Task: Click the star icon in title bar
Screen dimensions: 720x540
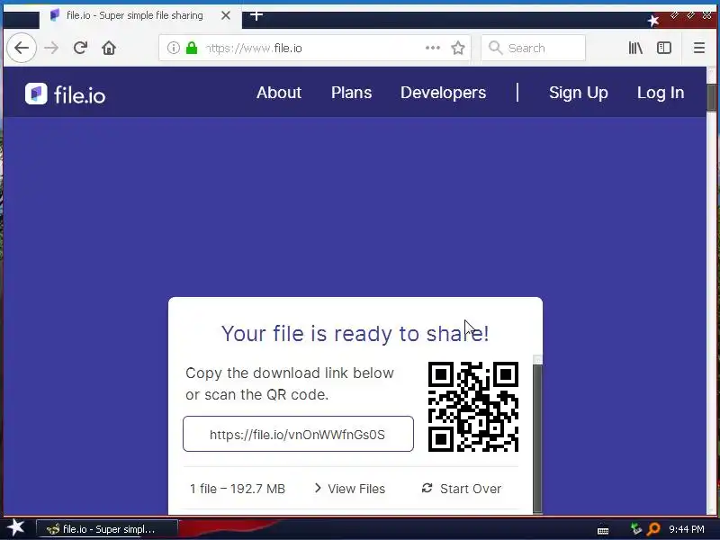Action: pos(653,20)
